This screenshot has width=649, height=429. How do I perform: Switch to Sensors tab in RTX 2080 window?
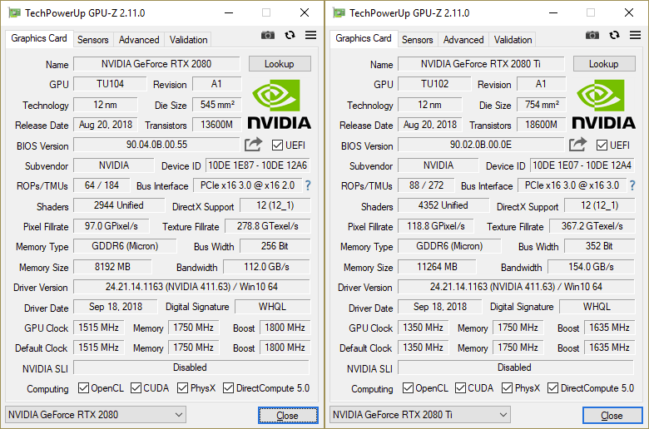(x=93, y=39)
